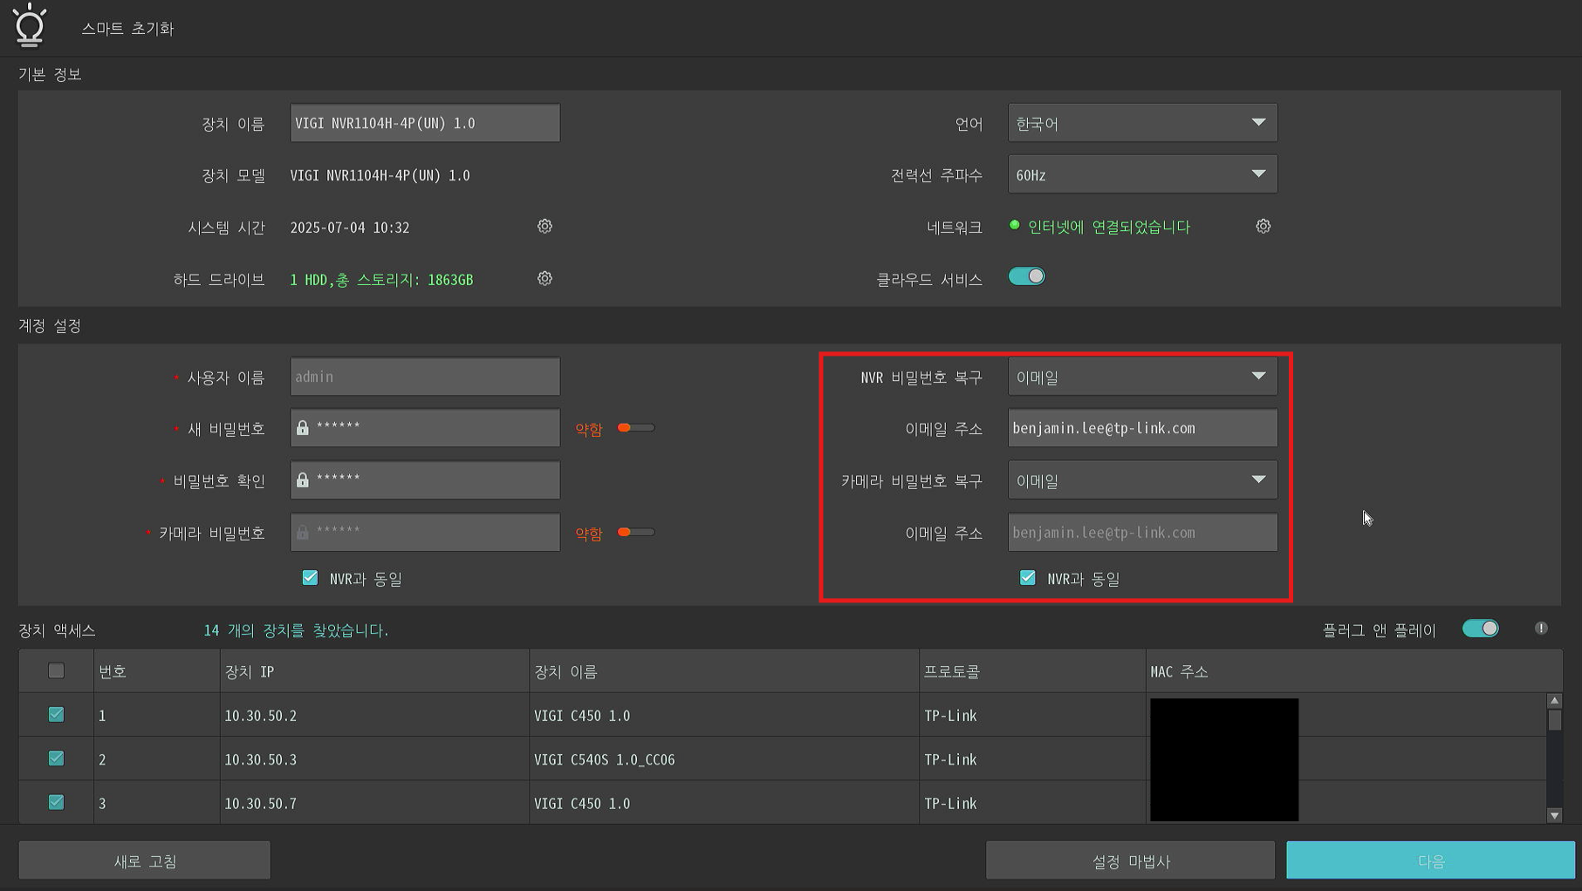The height and width of the screenshot is (891, 1582).
Task: Uncheck recovery email same as NVR
Action: pos(1027,577)
